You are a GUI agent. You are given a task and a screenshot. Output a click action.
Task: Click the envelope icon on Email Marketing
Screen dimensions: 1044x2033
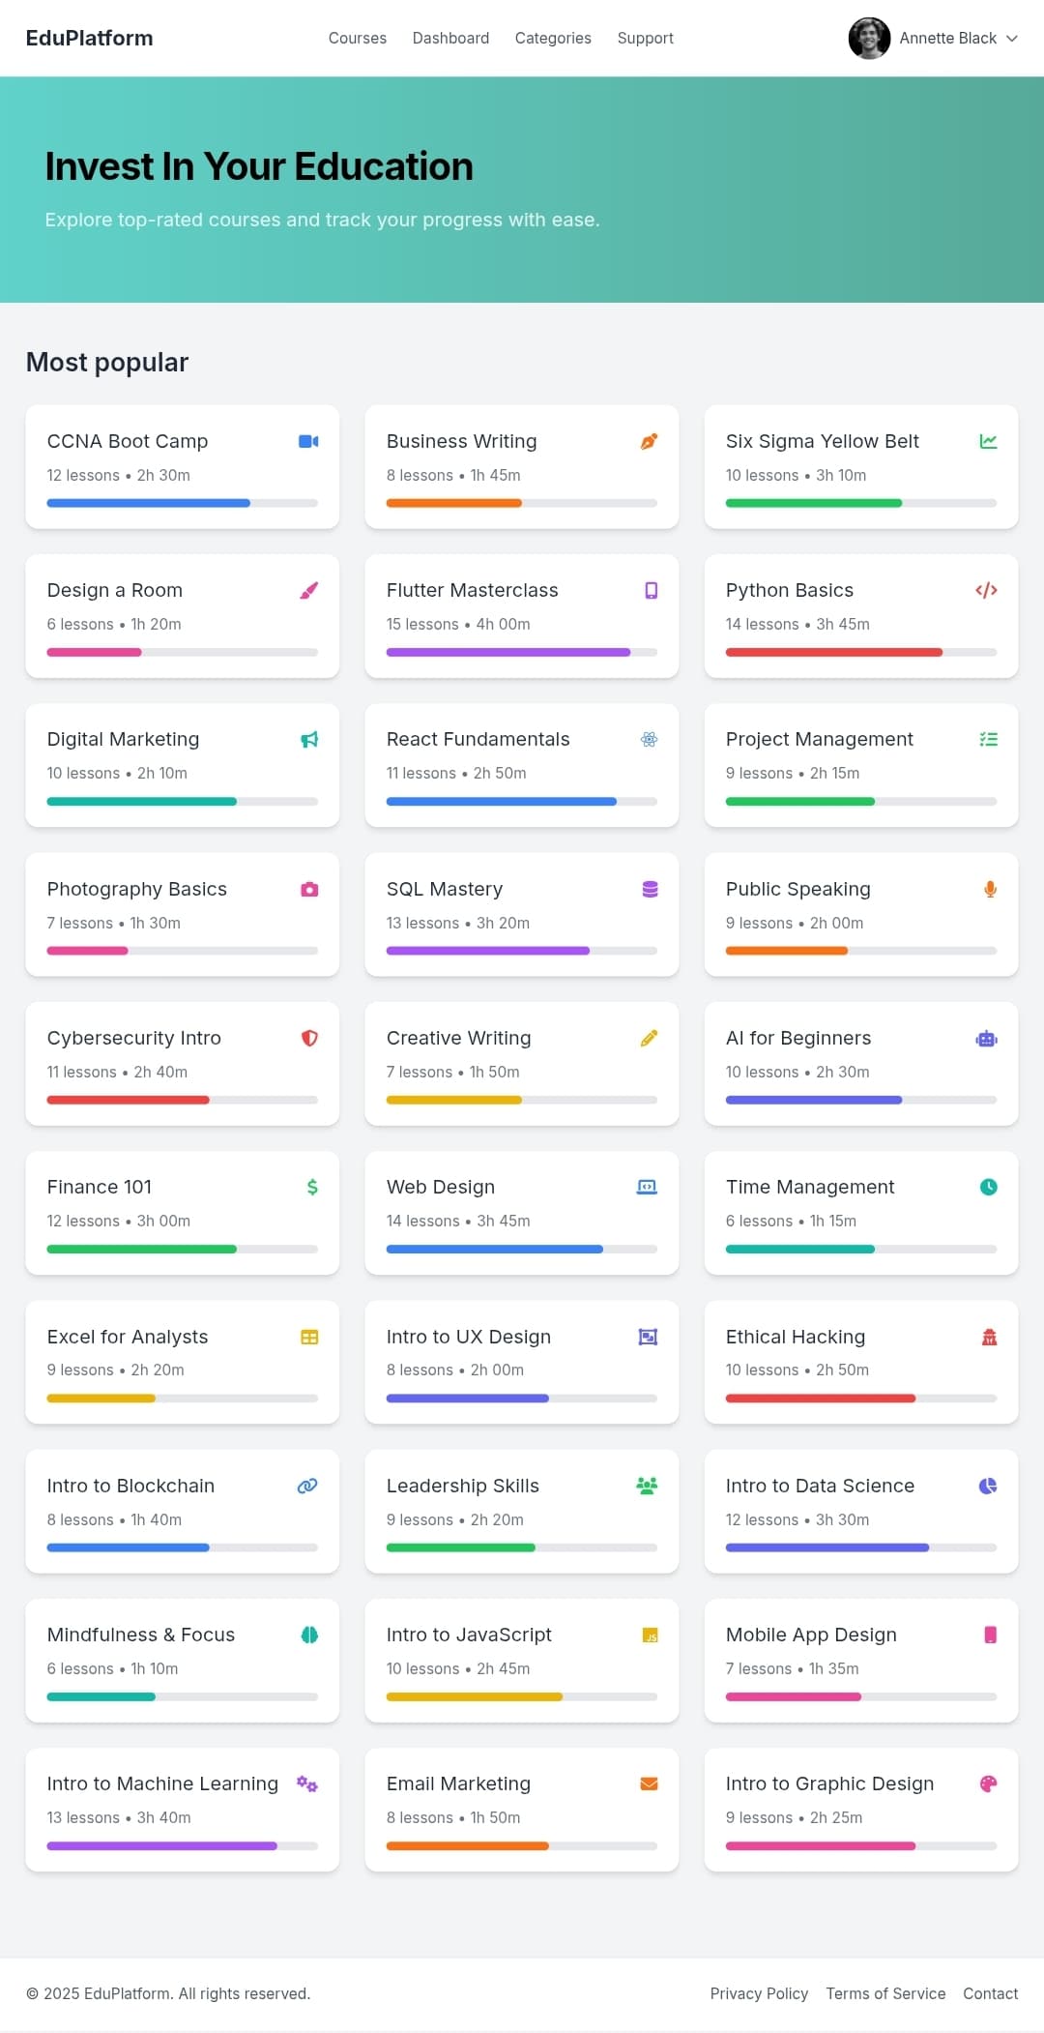[x=650, y=1783]
